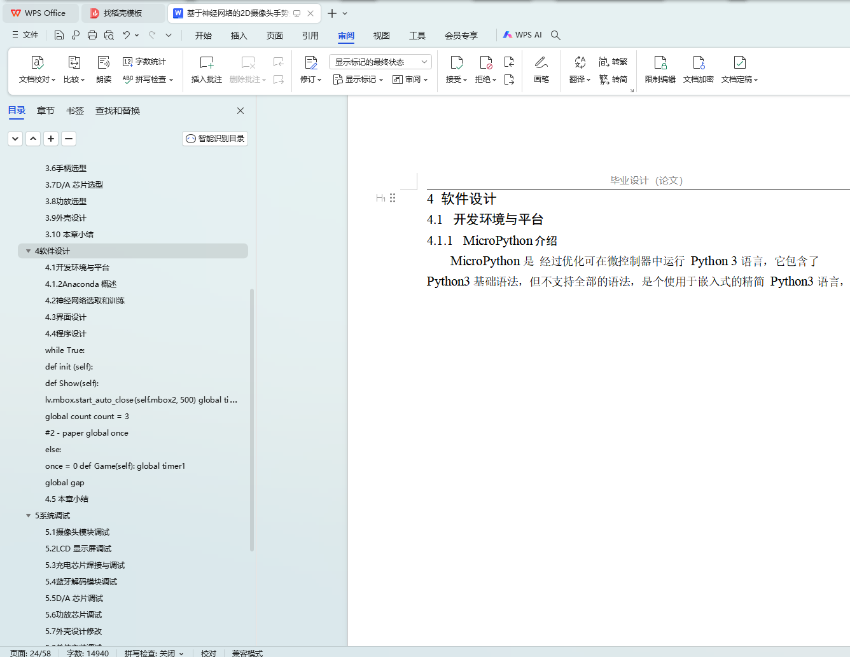Viewport: 850px width, 657px height.
Task: Click the Save icon in quick access toolbar
Action: [x=59, y=35]
